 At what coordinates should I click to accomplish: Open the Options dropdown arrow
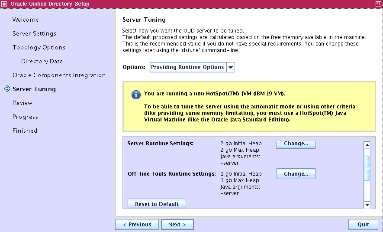tap(231, 67)
